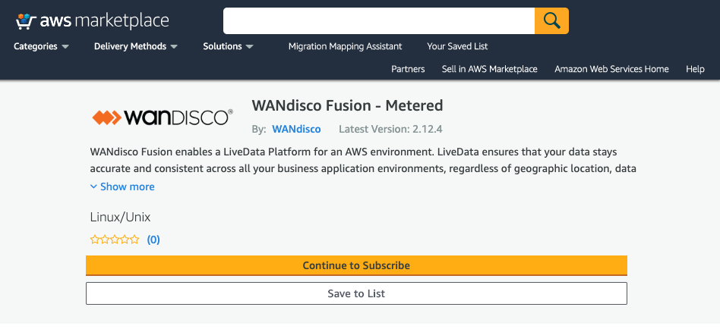Image resolution: width=720 pixels, height=329 pixels.
Task: Open the Partners link
Action: click(x=408, y=69)
